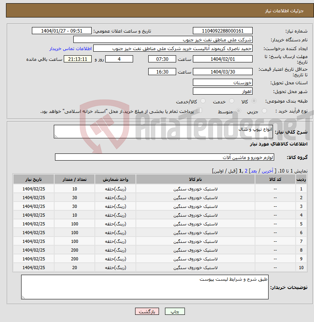
Task: Click the ردیف column header
Action: (x=301, y=179)
